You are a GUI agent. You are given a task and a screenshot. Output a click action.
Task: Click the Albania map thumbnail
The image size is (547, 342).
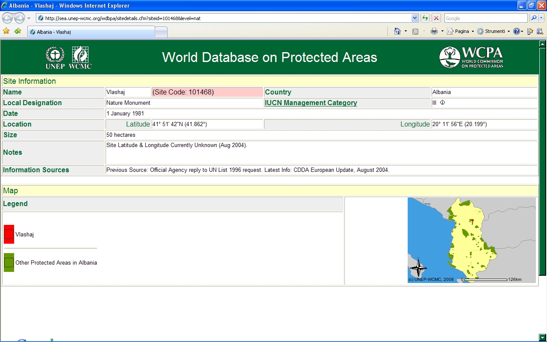point(472,240)
